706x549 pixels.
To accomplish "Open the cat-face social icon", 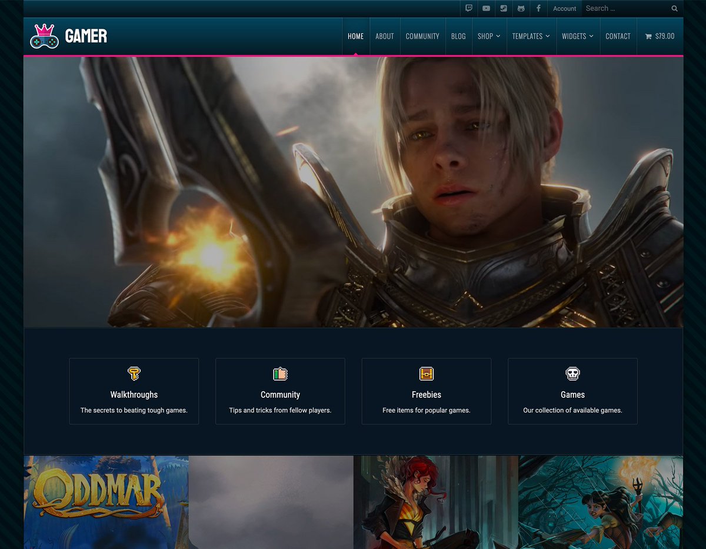I will (521, 8).
